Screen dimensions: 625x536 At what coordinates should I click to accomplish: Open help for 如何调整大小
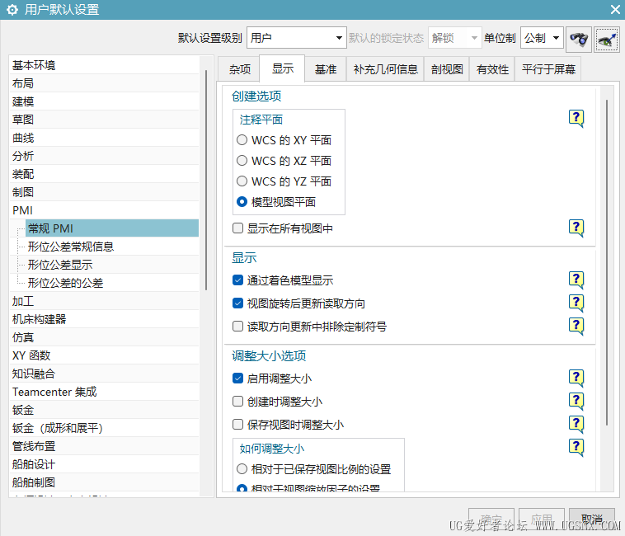[x=576, y=448]
